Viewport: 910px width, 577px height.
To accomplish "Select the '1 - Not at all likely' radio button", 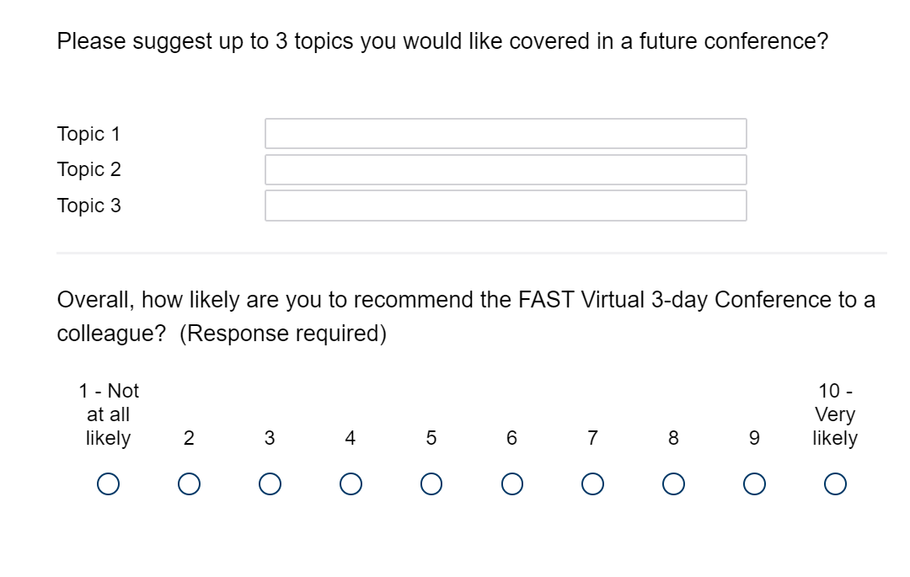I will [x=108, y=484].
